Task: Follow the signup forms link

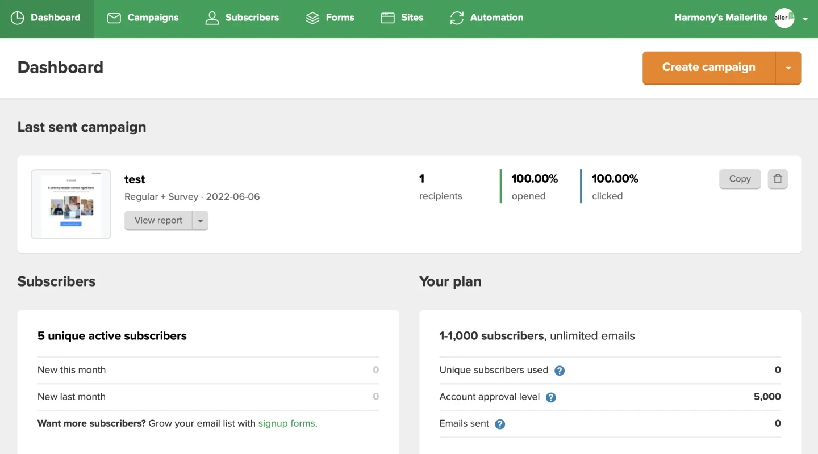Action: click(x=286, y=423)
